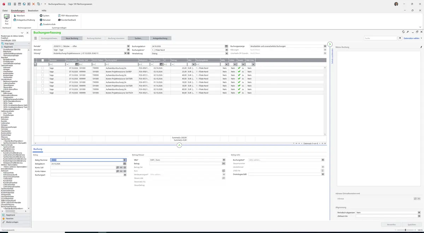
Task: Open Kundenfeedback in the ribbon
Action: pyautogui.click(x=67, y=20)
